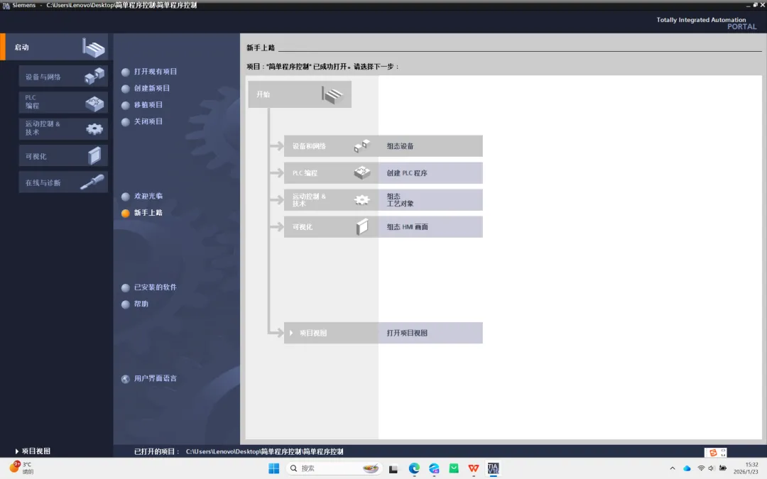Open the green app in taskbar
The height and width of the screenshot is (479, 767).
(454, 468)
